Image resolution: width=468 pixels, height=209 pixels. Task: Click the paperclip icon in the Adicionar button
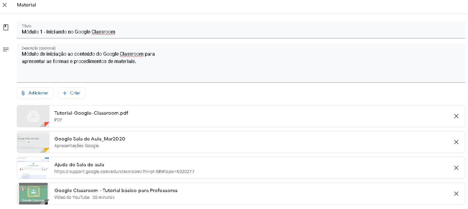23,93
